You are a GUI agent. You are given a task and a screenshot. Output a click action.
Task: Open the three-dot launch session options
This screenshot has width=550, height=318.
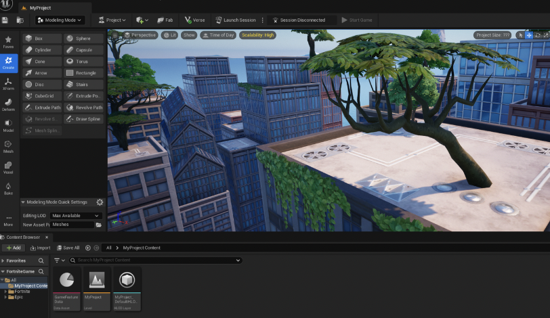[262, 20]
